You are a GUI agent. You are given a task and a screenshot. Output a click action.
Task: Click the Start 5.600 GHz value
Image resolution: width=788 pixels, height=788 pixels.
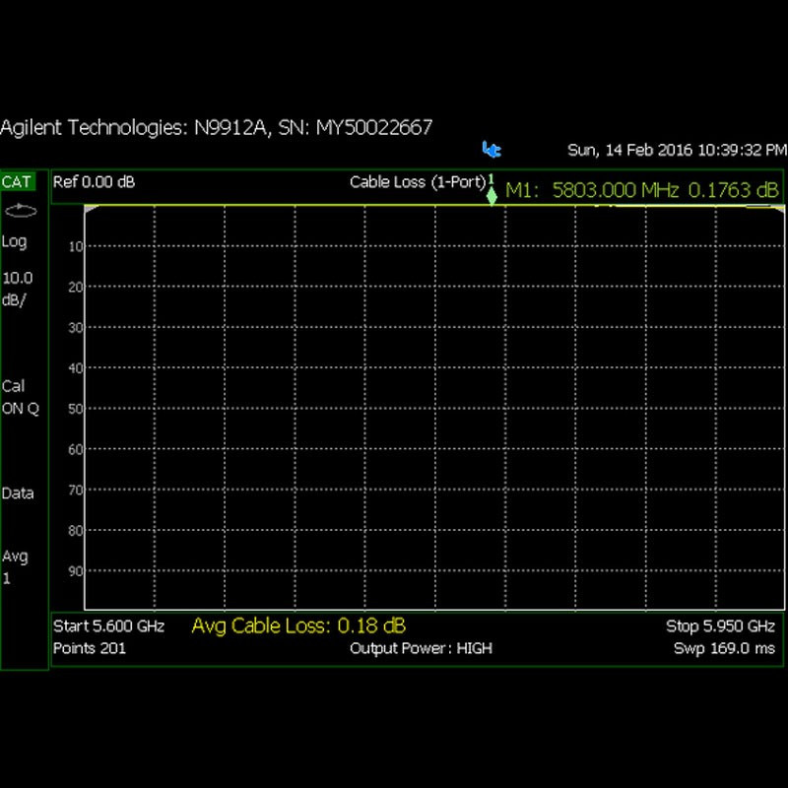(109, 626)
